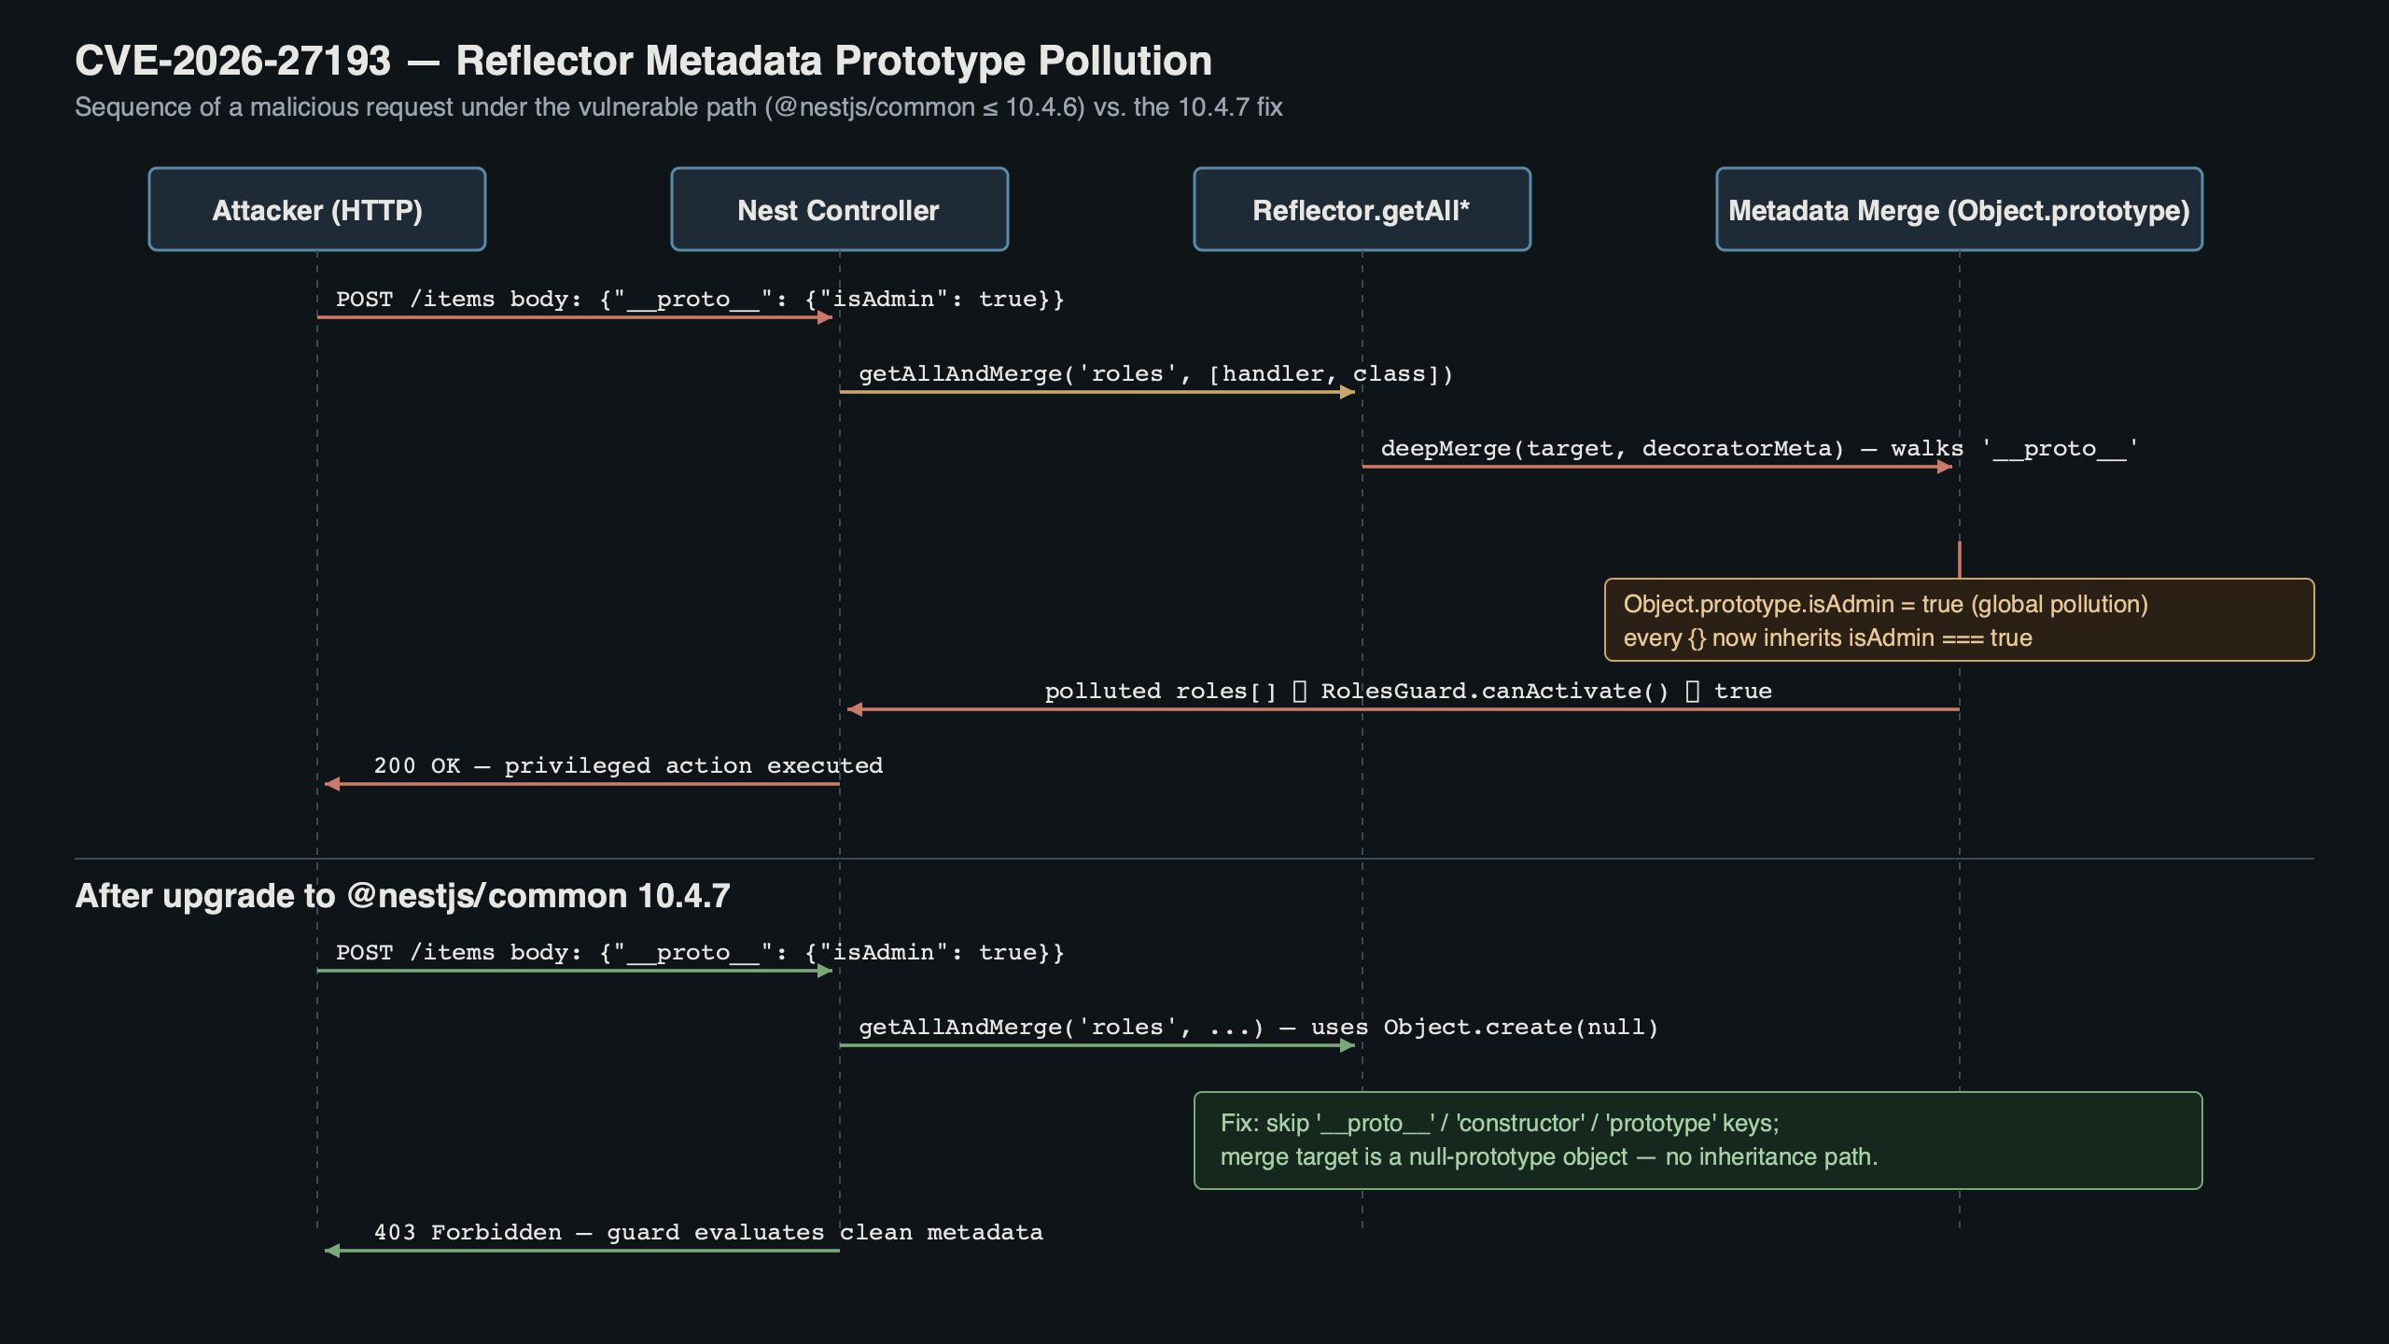Select the Attacker lifeline dashed line
2389x1344 pixels.
pyautogui.click(x=317, y=560)
